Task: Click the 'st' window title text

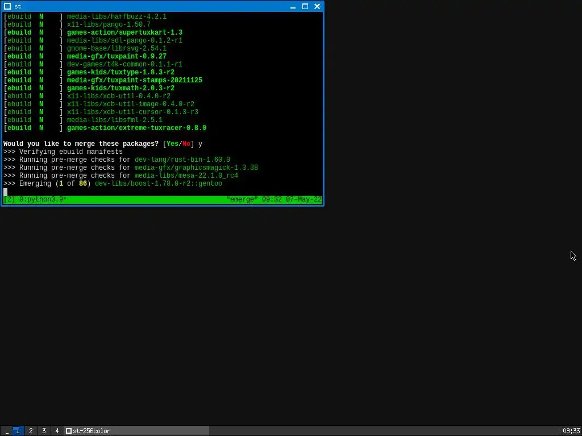Action: tap(18, 6)
